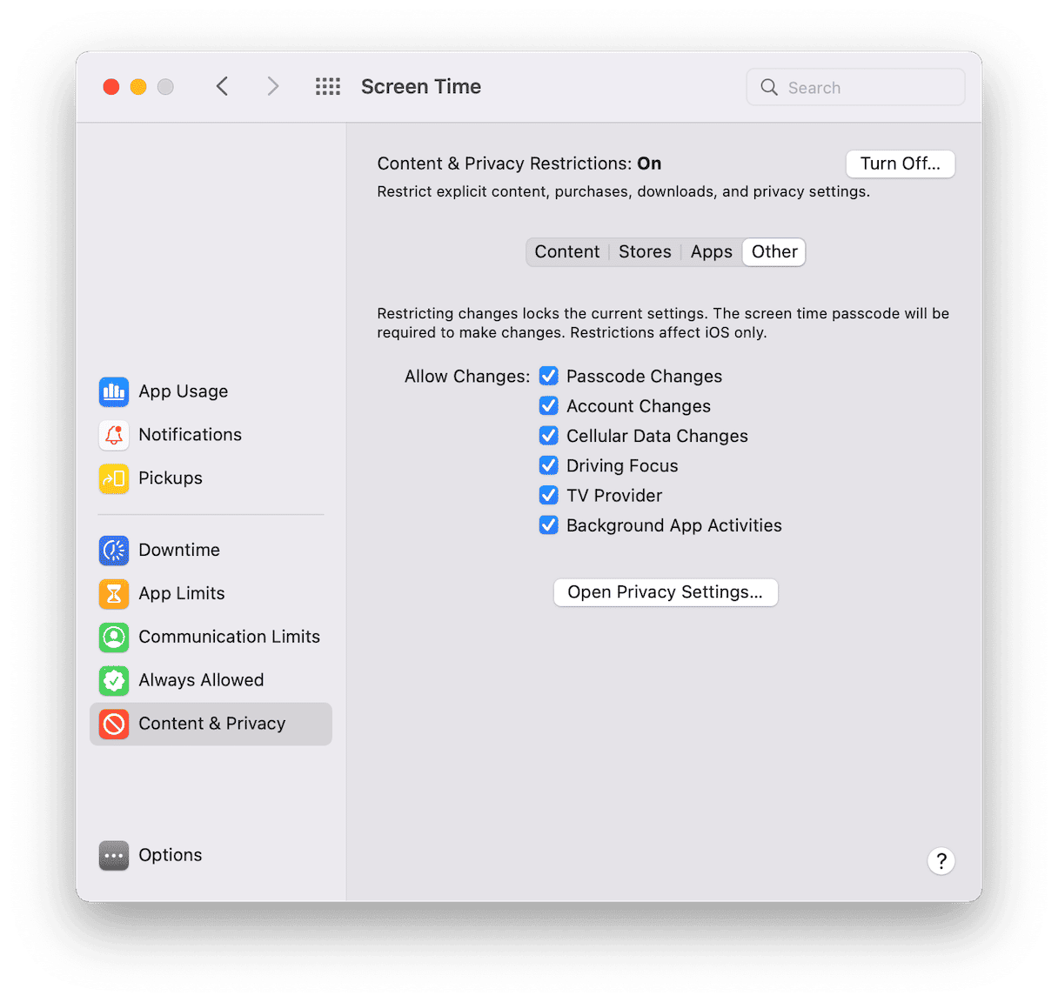Switch to the Content tab
Image resolution: width=1058 pixels, height=1002 pixels.
coord(566,252)
